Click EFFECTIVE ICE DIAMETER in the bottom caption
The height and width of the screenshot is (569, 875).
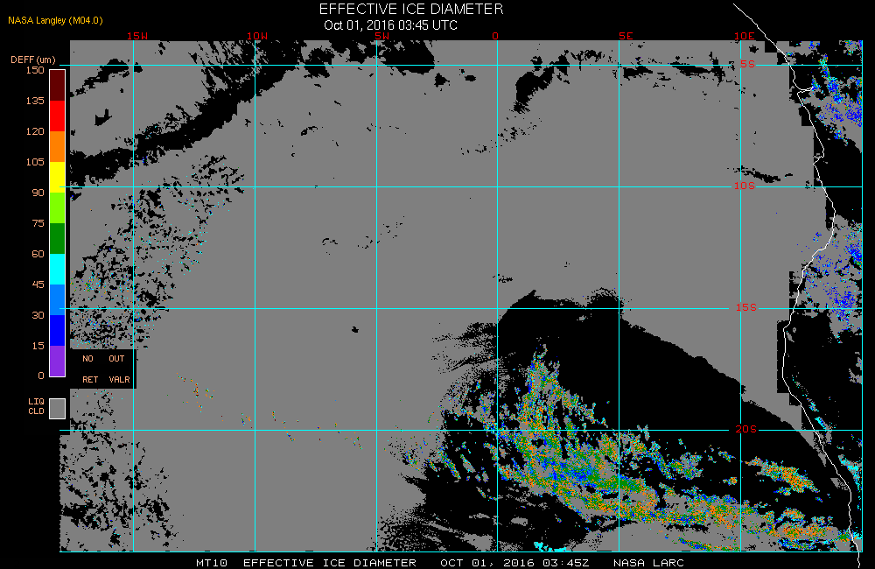point(330,562)
